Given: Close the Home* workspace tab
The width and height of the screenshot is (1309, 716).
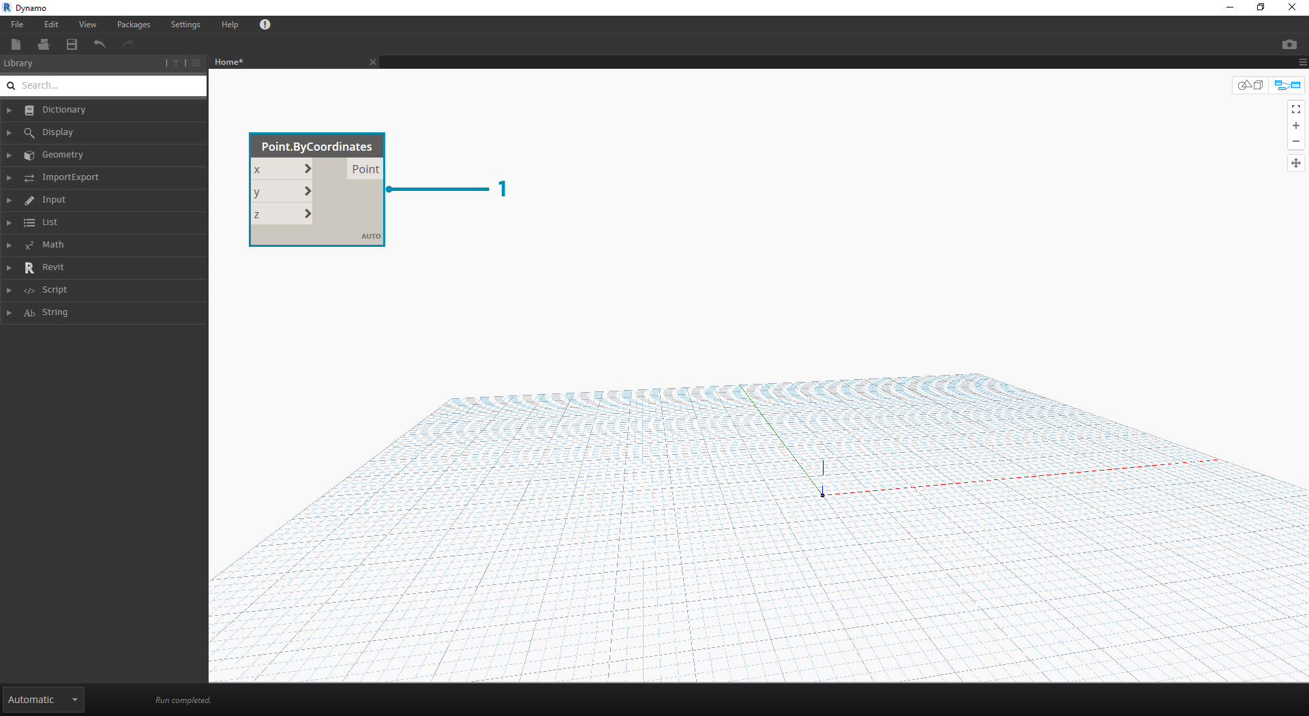Looking at the screenshot, I should (372, 62).
